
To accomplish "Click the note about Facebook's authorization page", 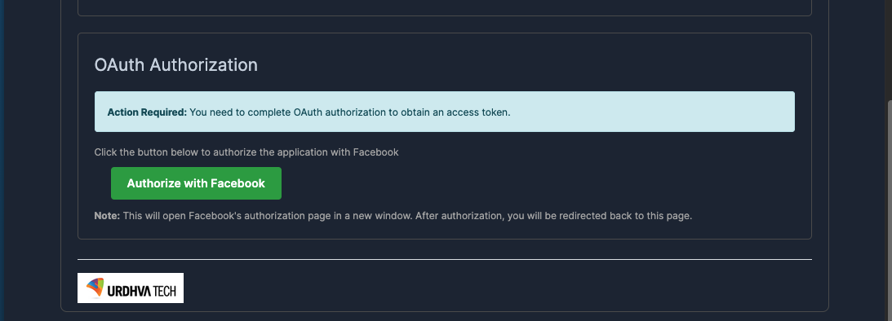I will (x=393, y=216).
